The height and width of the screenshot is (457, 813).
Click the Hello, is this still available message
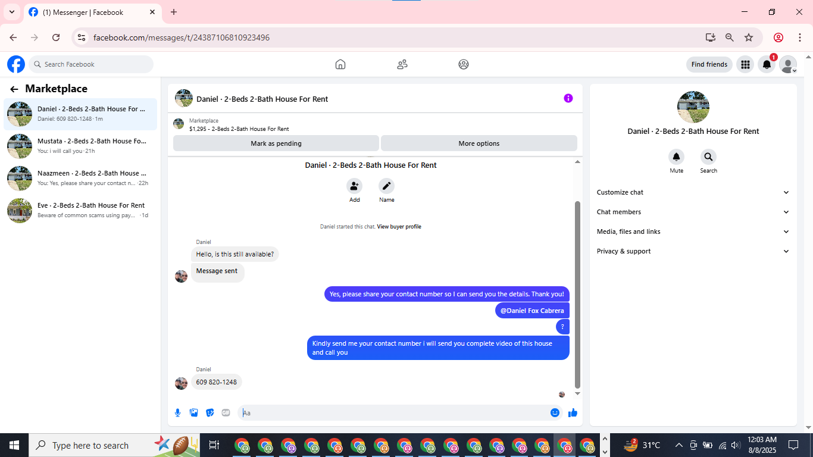(235, 254)
